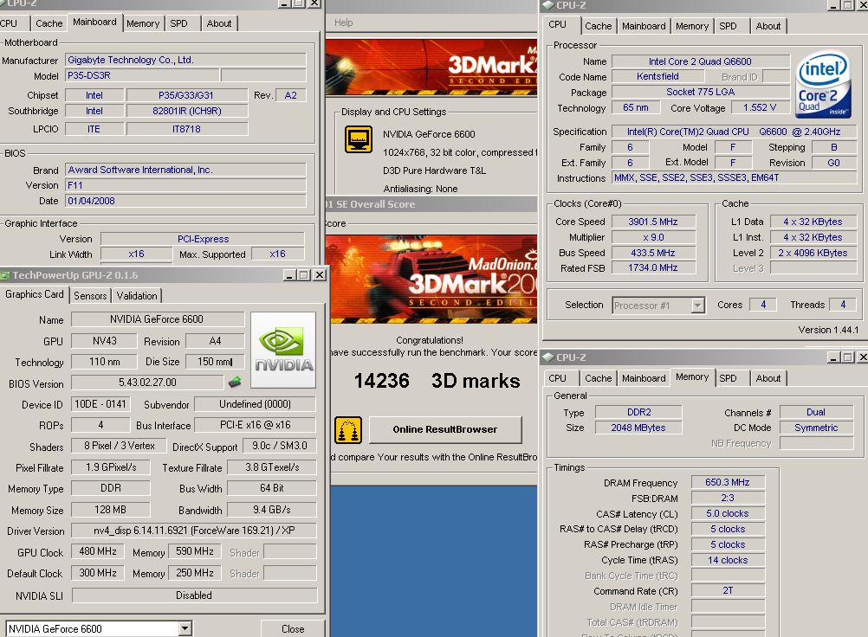Click the NVIDIA logo in GPU-Z

283,350
